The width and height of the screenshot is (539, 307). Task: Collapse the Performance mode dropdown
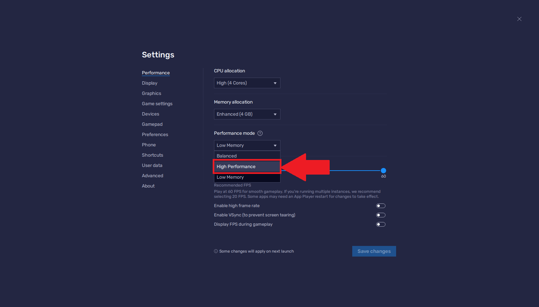coord(247,145)
